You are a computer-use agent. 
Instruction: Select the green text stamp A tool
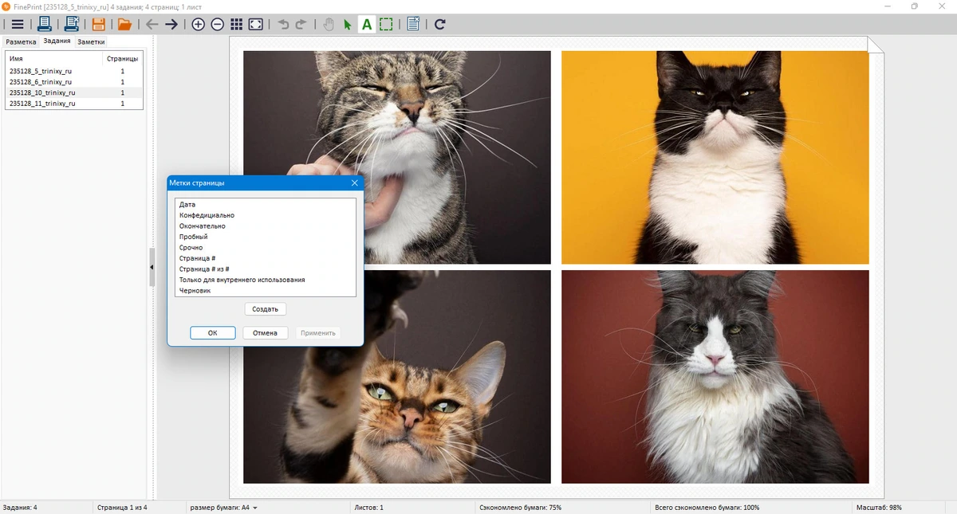tap(367, 24)
